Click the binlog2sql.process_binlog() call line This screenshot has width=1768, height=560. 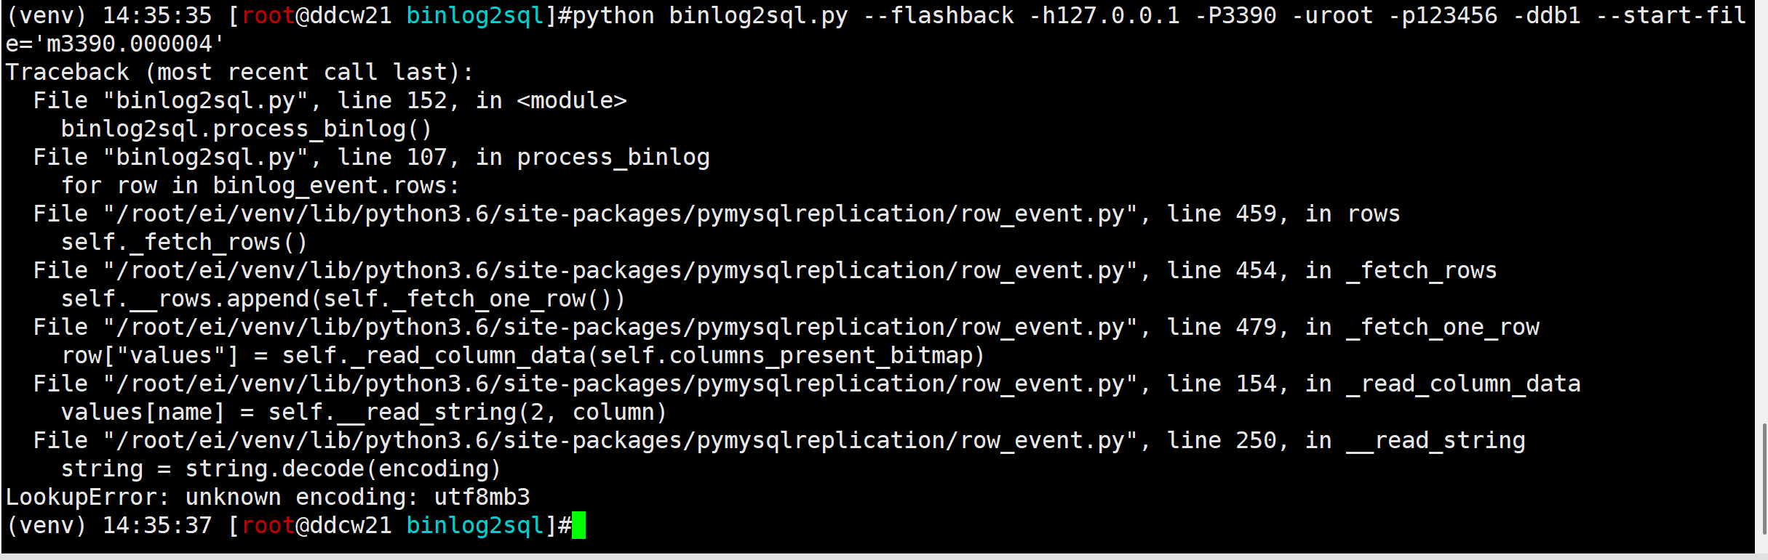(x=246, y=129)
